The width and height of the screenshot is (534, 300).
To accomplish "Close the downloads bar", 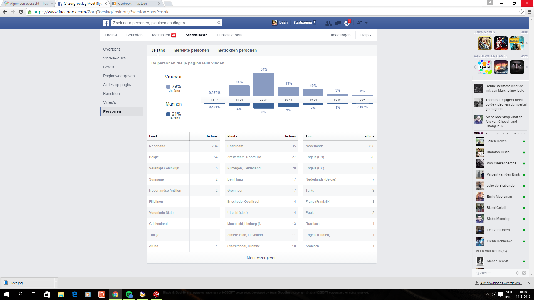I will 528,283.
